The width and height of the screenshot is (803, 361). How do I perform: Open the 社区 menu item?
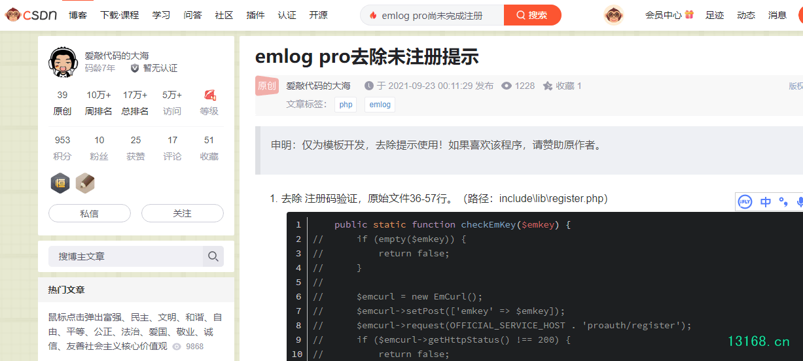click(x=224, y=15)
